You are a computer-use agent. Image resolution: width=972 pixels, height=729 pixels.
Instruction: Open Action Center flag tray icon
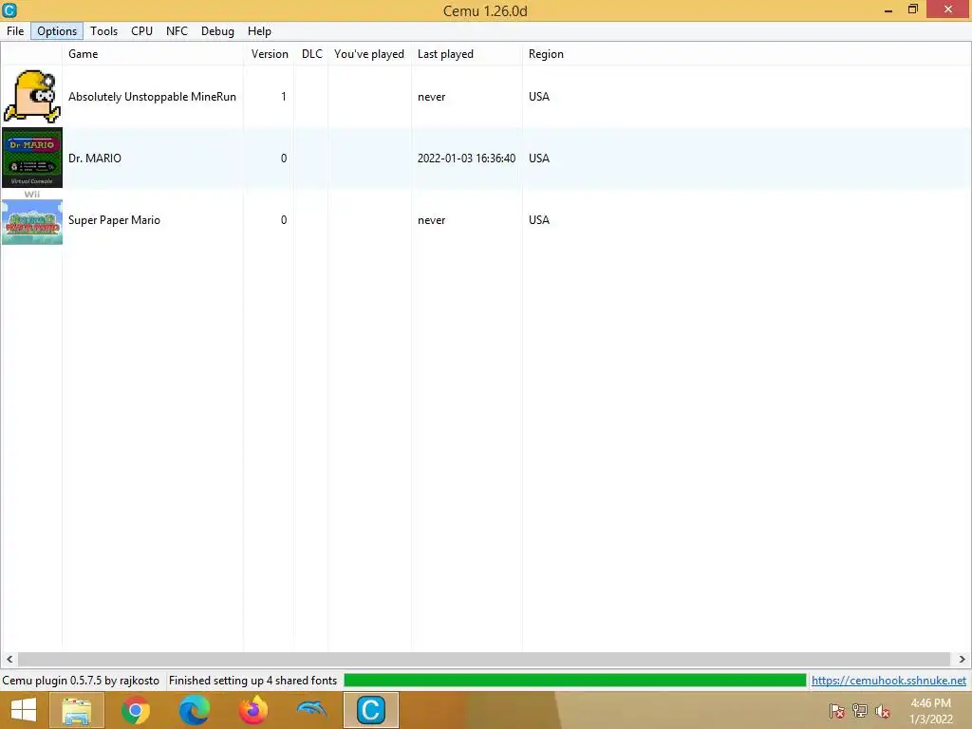837,711
